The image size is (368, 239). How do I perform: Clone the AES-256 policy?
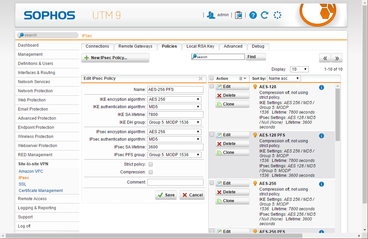tap(232, 200)
